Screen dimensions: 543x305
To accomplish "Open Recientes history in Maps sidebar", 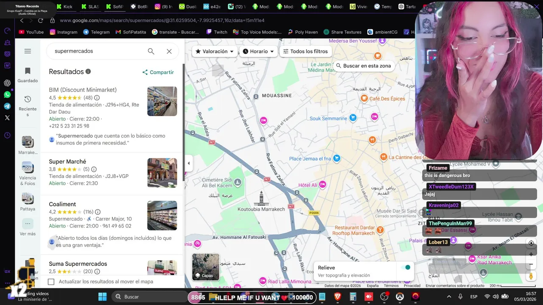I will [x=28, y=106].
